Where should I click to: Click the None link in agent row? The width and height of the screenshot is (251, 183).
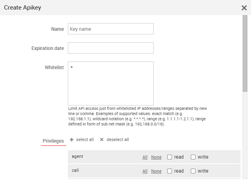(x=156, y=157)
